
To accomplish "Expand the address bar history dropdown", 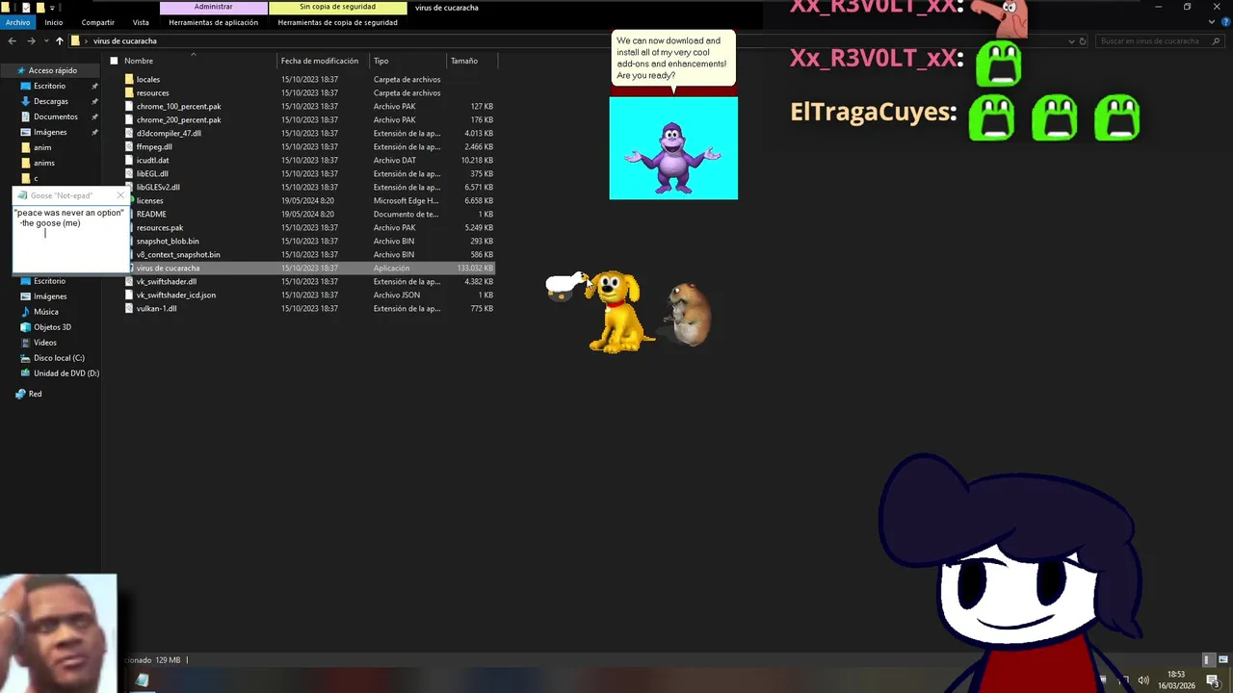I will tap(1072, 41).
